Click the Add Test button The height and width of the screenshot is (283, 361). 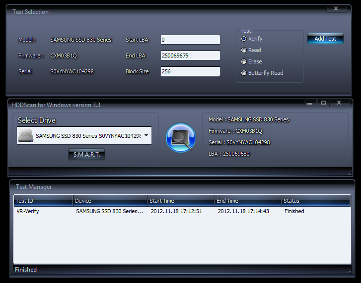pos(325,39)
